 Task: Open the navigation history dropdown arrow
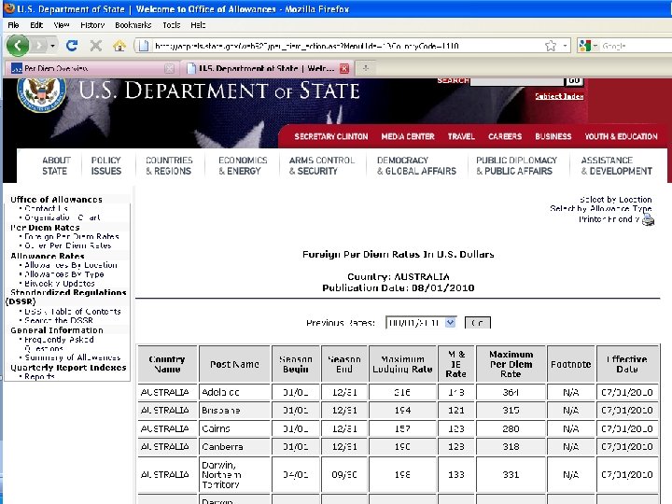click(x=52, y=46)
